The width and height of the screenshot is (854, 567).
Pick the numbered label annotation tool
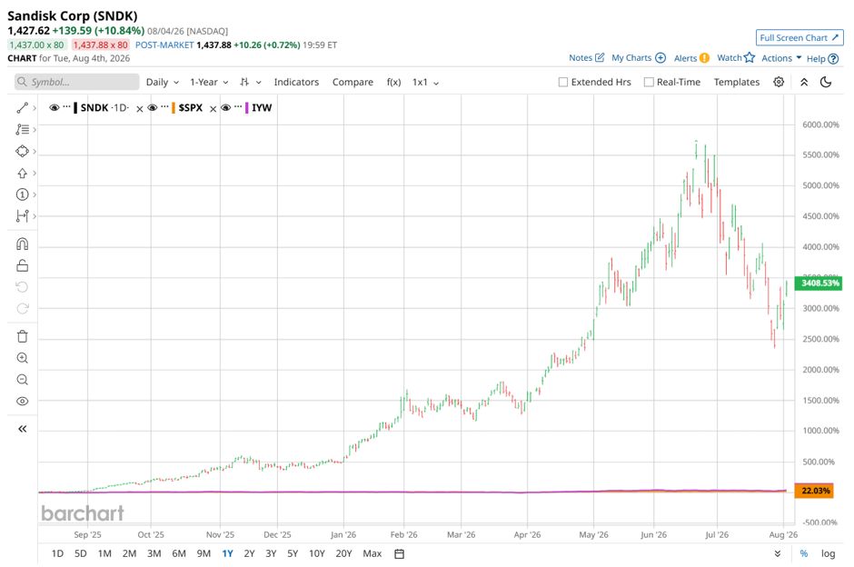point(22,194)
